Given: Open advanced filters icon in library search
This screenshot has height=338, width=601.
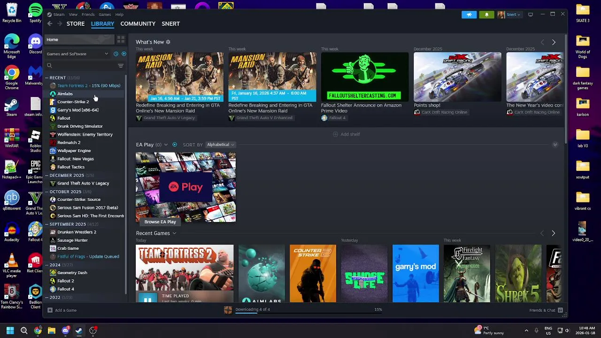Looking at the screenshot, I should tap(121, 66).
